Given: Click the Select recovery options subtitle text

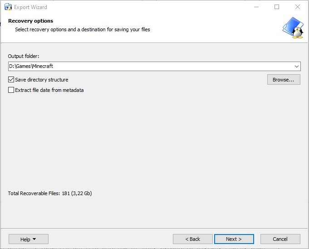Looking at the screenshot, I should pyautogui.click(x=82, y=29).
